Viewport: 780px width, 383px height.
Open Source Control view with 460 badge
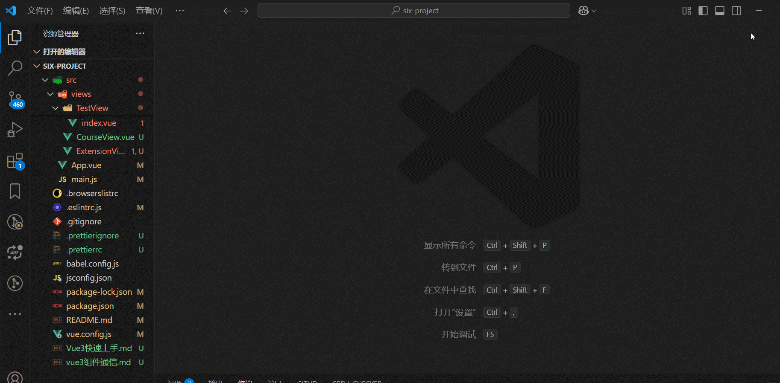pos(15,99)
